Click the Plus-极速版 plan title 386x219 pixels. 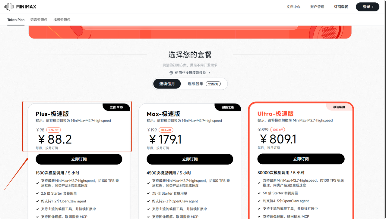(52, 114)
